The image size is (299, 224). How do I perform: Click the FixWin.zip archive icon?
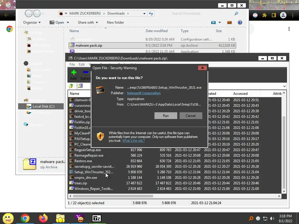click(x=71, y=122)
